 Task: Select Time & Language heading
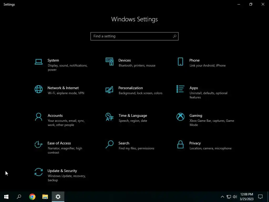(133, 116)
